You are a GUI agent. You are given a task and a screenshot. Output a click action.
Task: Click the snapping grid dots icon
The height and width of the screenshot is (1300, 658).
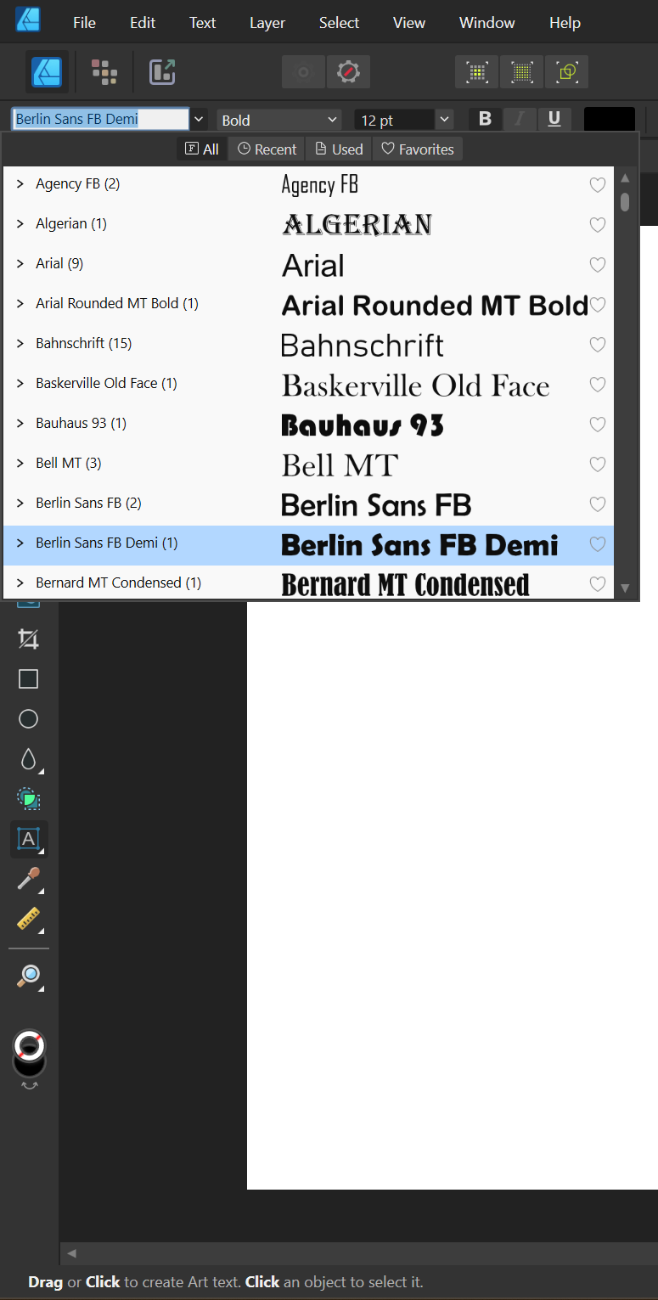[477, 72]
